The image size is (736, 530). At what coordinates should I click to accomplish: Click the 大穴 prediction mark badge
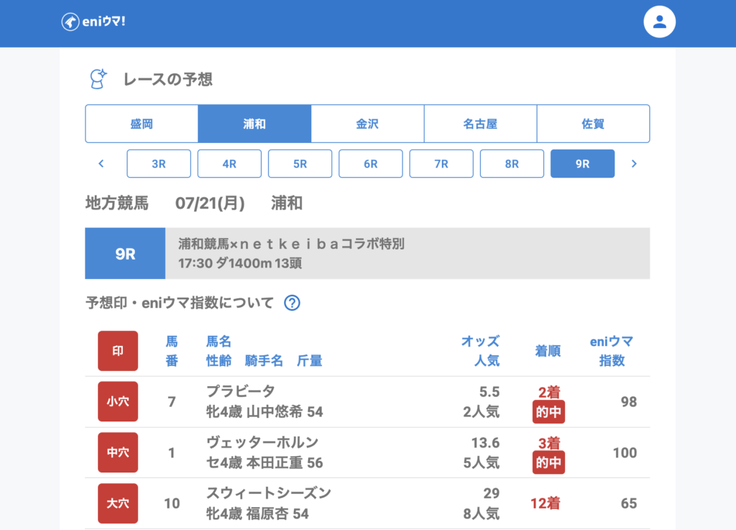(118, 503)
